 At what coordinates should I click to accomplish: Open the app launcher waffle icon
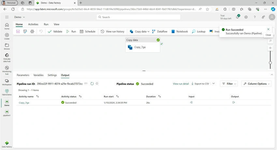click(7, 17)
